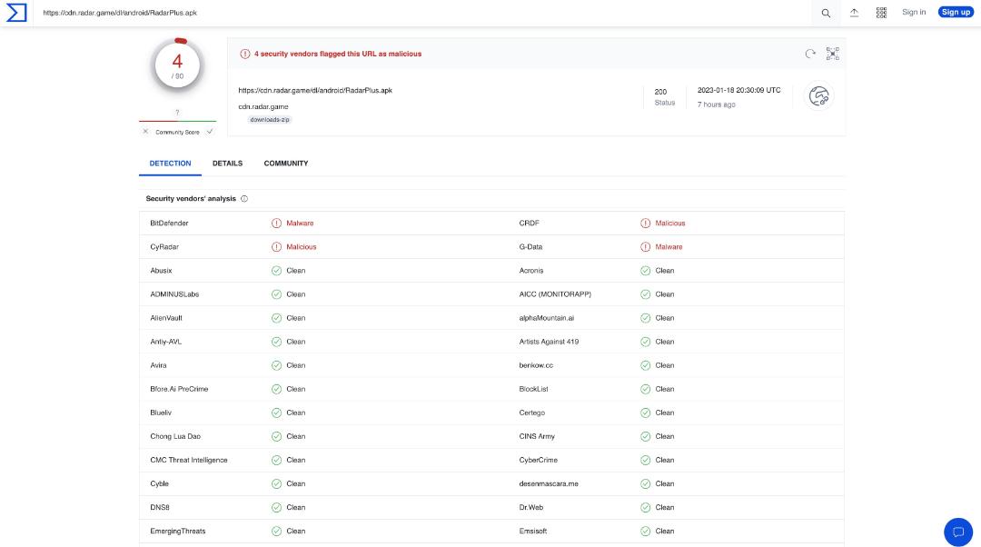Click the Bfore.Ai PreCrime vendor name
This screenshot has height=547, width=981.
point(179,389)
